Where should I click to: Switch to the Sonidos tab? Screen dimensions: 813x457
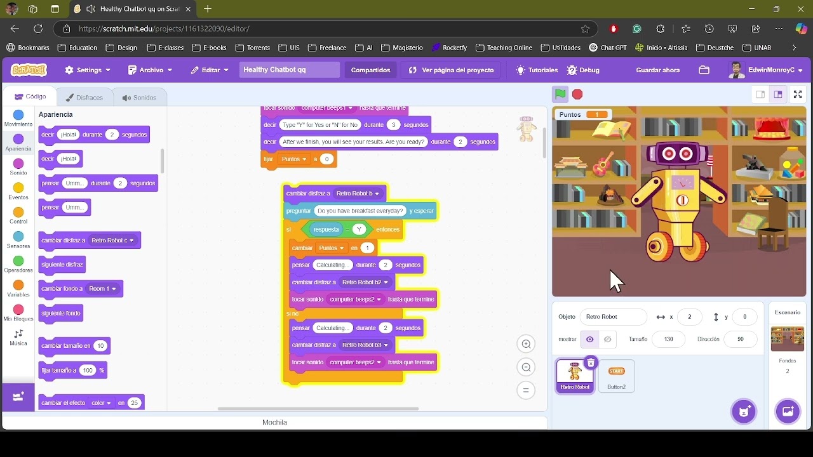click(x=139, y=98)
